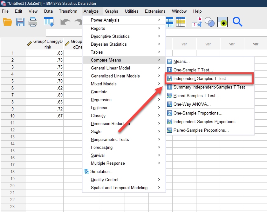Click the Recall recent dialogs icon
Screen dimensions: 267x212
[x=49, y=22]
